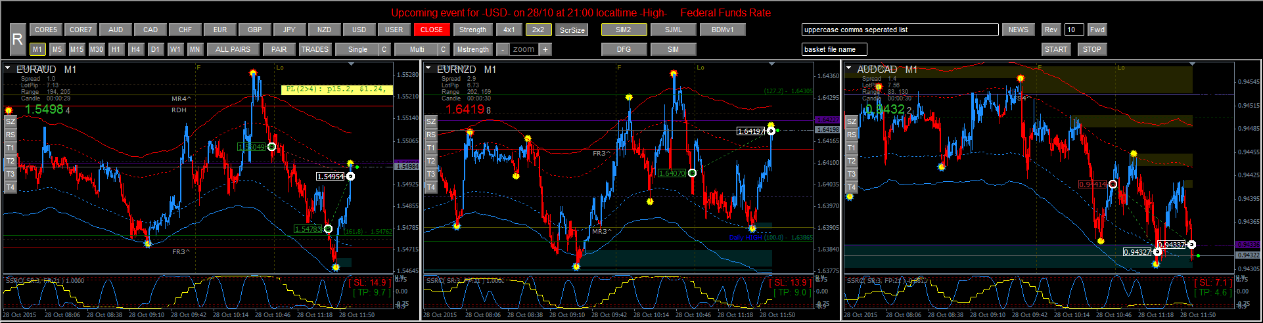Select the CORE5 pair group
1263x323 pixels.
(x=46, y=30)
